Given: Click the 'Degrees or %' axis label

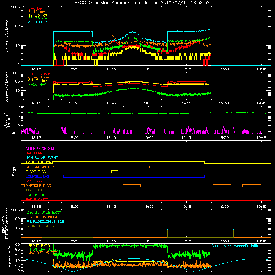Looking at the screenshot, I should (9, 257).
